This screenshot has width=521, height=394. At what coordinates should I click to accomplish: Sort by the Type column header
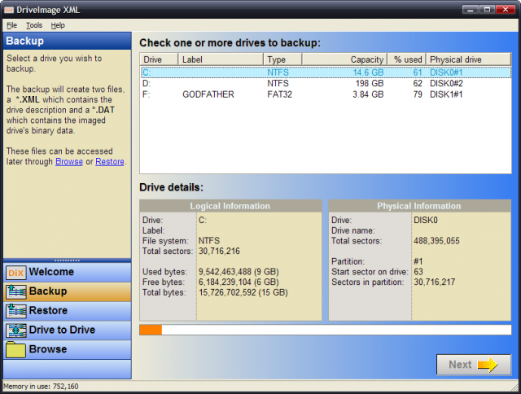tap(282, 59)
